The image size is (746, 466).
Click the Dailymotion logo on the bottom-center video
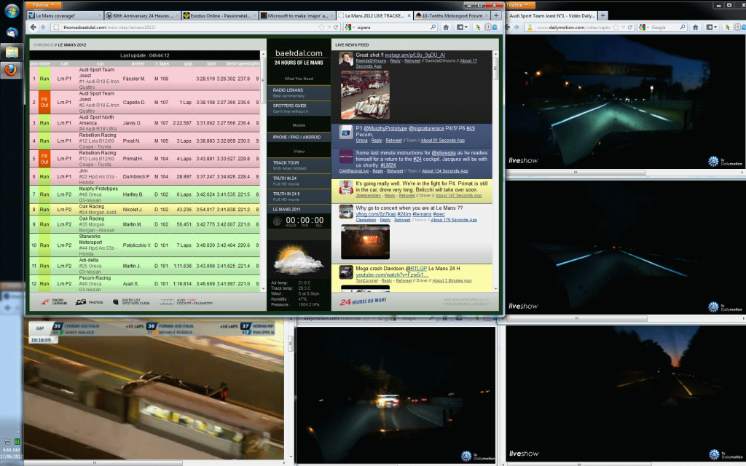pos(478,456)
